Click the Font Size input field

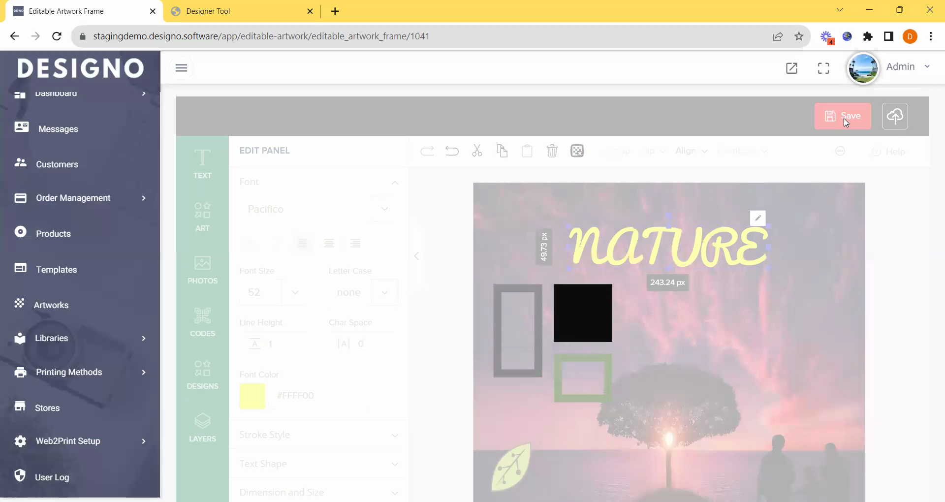(260, 292)
